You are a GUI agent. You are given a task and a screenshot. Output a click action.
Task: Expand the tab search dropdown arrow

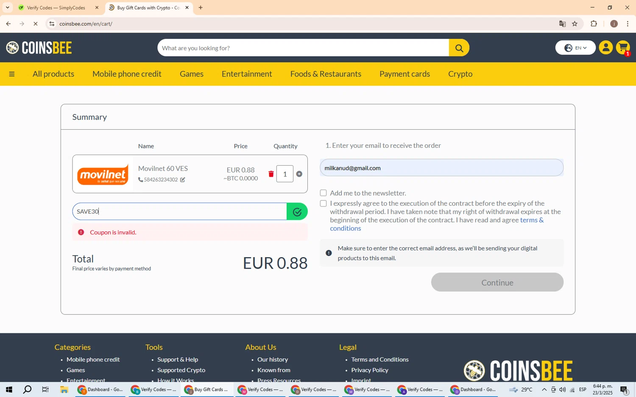pos(7,8)
